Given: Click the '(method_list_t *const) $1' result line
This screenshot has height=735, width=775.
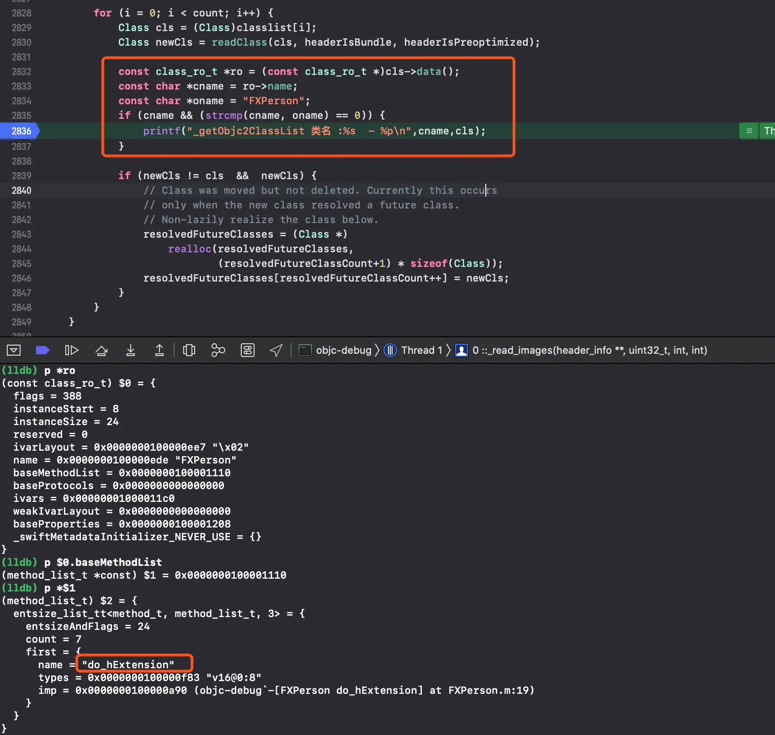Looking at the screenshot, I should [144, 575].
